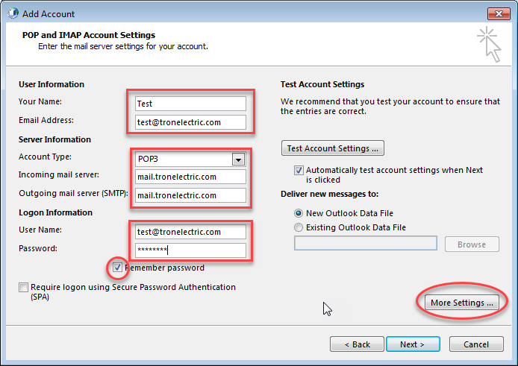This screenshot has width=518, height=366.
Task: Focus the Email Address text box
Action: tap(190, 122)
